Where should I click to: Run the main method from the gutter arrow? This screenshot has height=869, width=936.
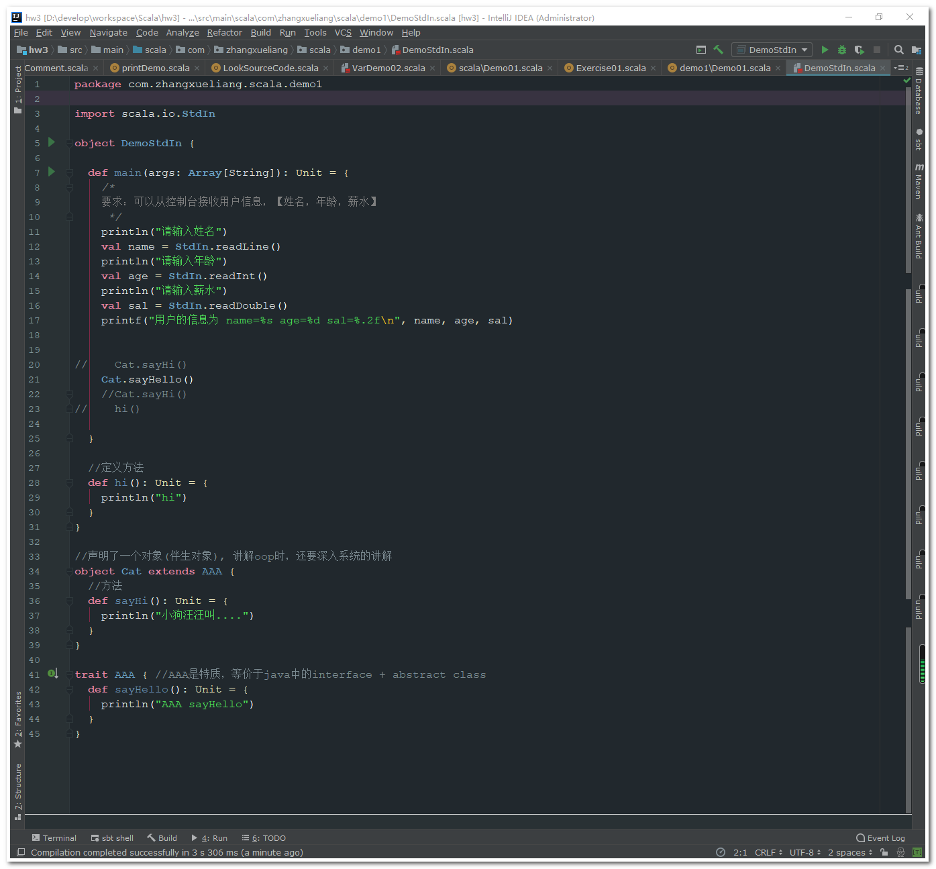click(52, 172)
